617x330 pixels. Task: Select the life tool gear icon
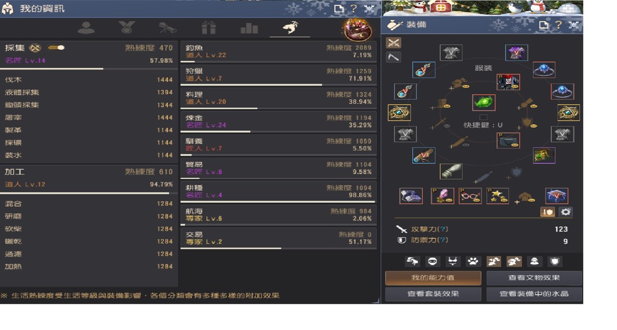[x=393, y=57]
